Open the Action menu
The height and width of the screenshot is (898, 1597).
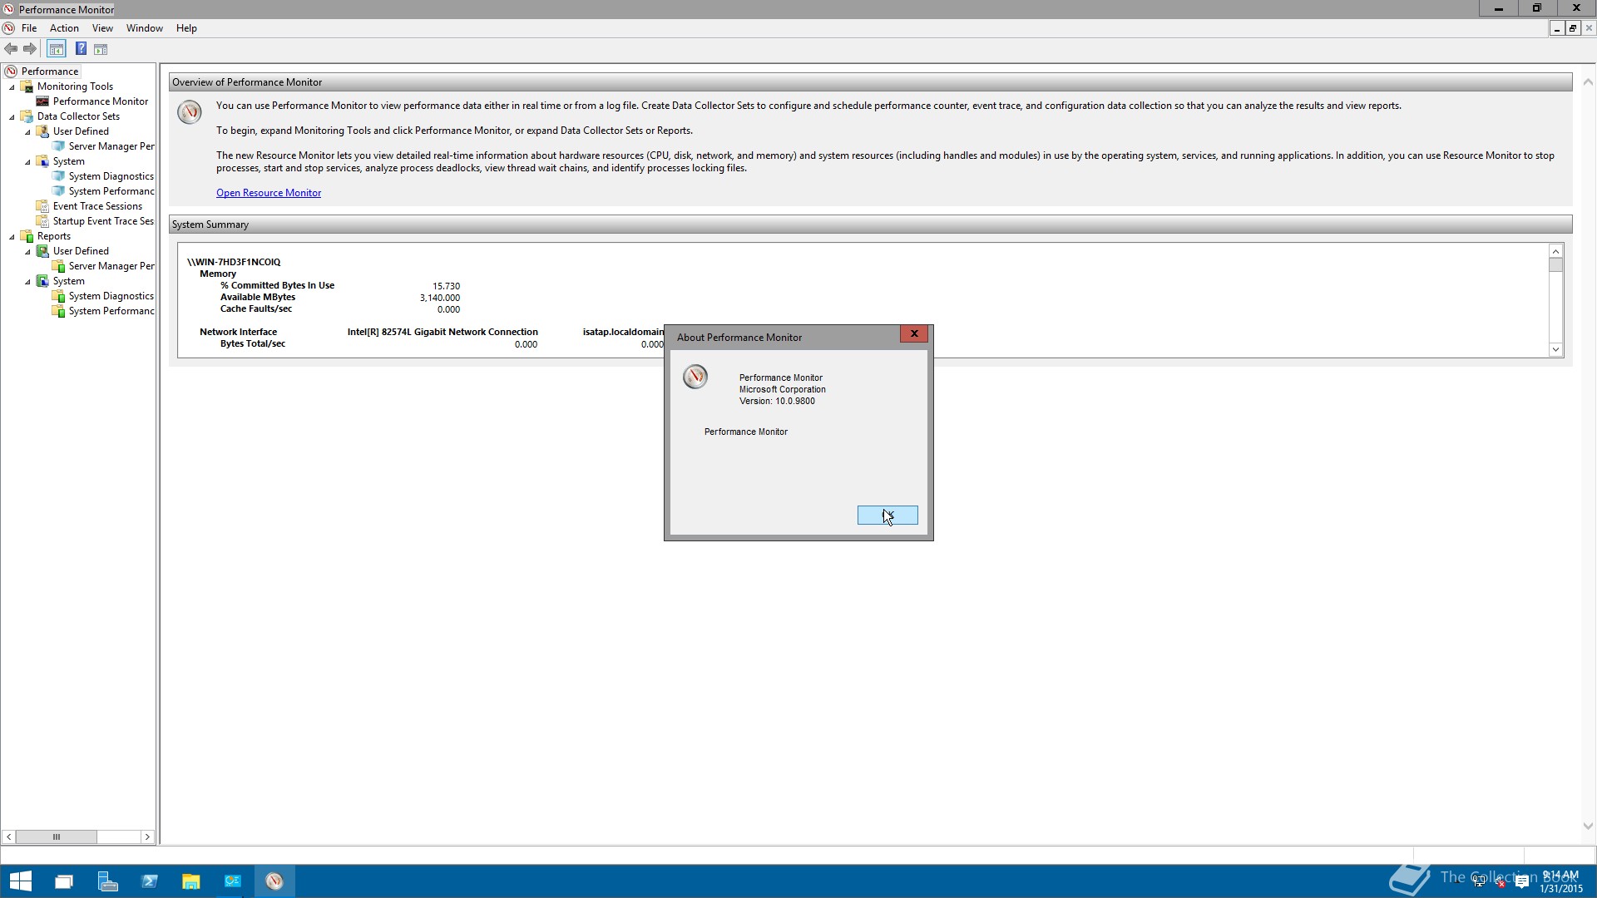pyautogui.click(x=64, y=28)
